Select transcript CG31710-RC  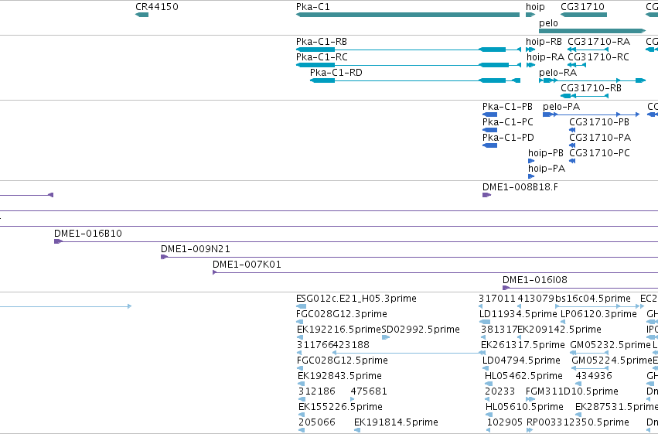pyautogui.click(x=577, y=65)
